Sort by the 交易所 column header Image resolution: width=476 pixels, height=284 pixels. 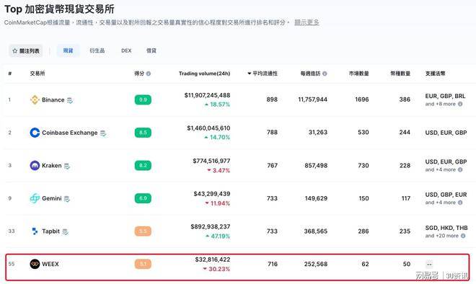[x=38, y=74]
